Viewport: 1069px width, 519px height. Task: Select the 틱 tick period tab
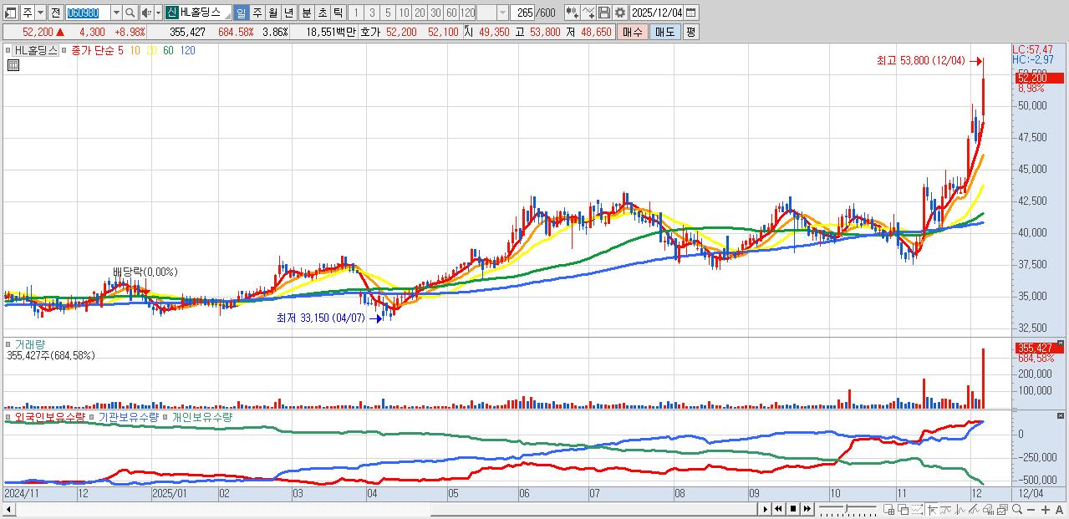coord(337,13)
